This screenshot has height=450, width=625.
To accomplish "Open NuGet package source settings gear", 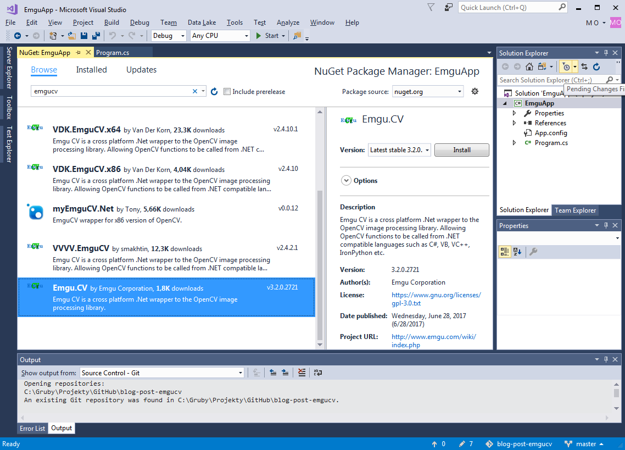I will click(x=475, y=91).
